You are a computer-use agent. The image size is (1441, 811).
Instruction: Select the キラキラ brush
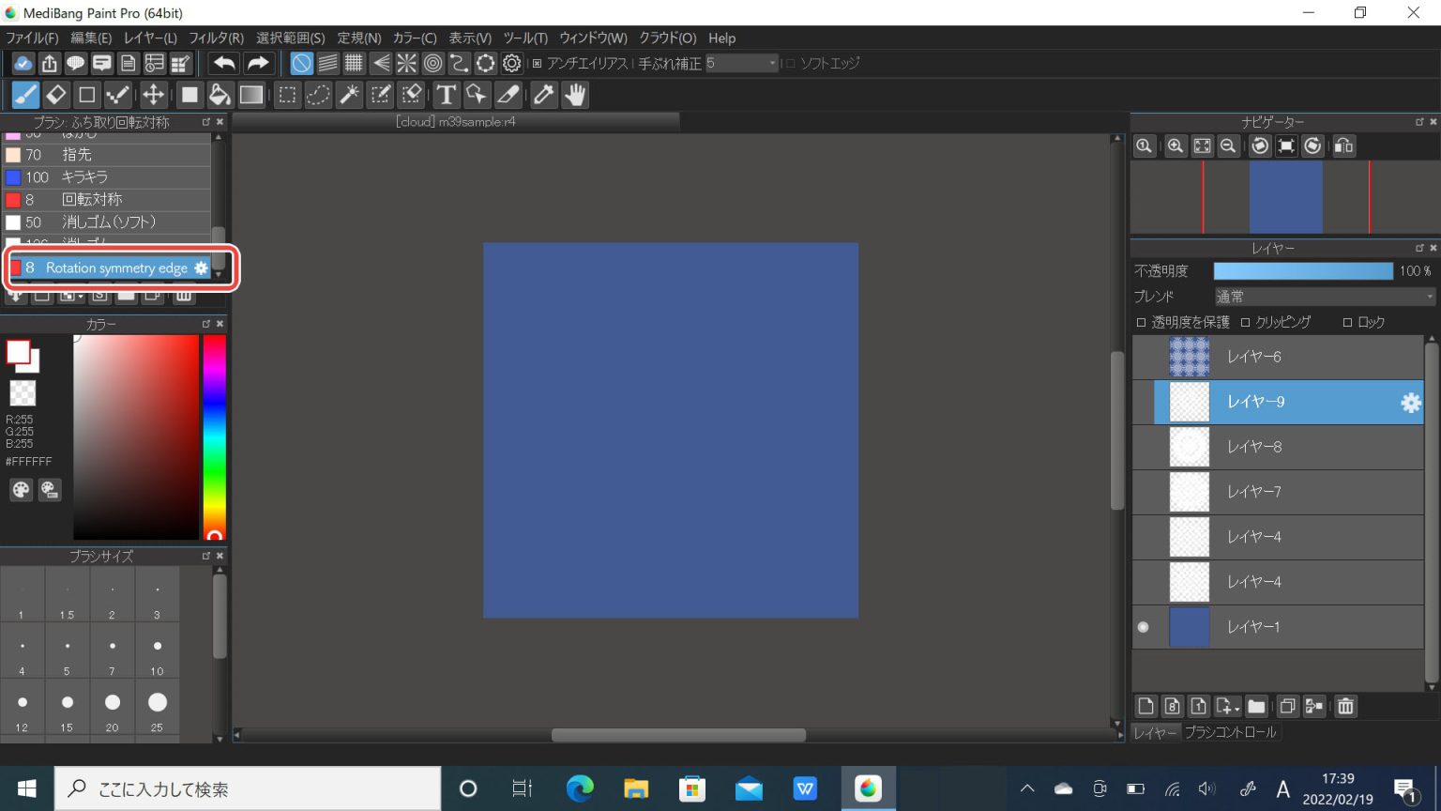107,177
